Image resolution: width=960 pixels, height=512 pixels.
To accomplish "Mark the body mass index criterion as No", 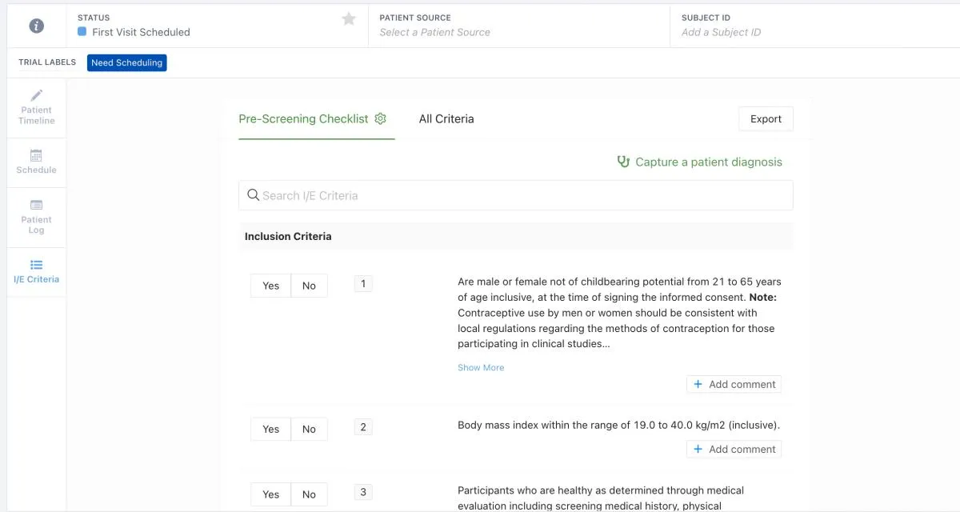I will (x=310, y=429).
